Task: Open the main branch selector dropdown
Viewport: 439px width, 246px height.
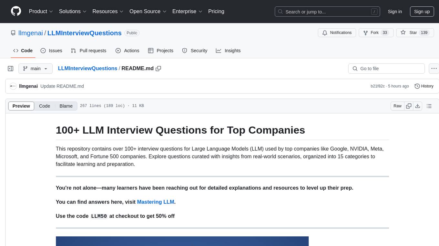Action: pyautogui.click(x=36, y=69)
